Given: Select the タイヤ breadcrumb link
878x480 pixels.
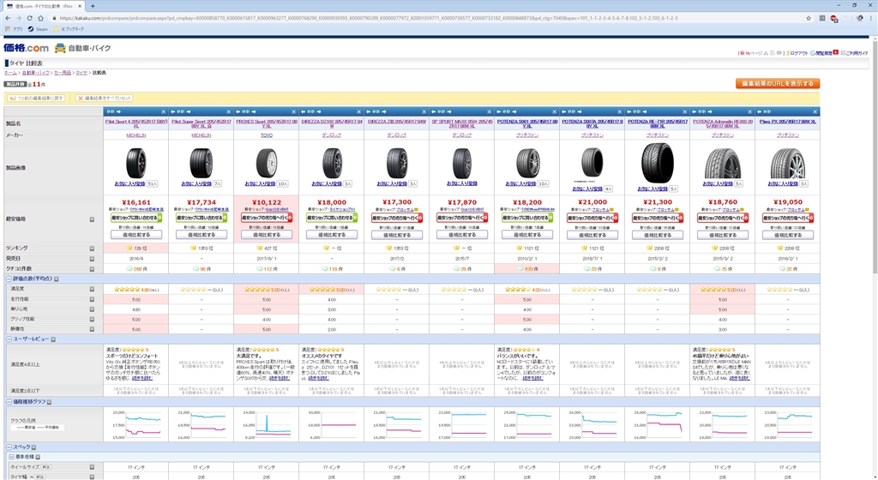Looking at the screenshot, I should (x=81, y=73).
